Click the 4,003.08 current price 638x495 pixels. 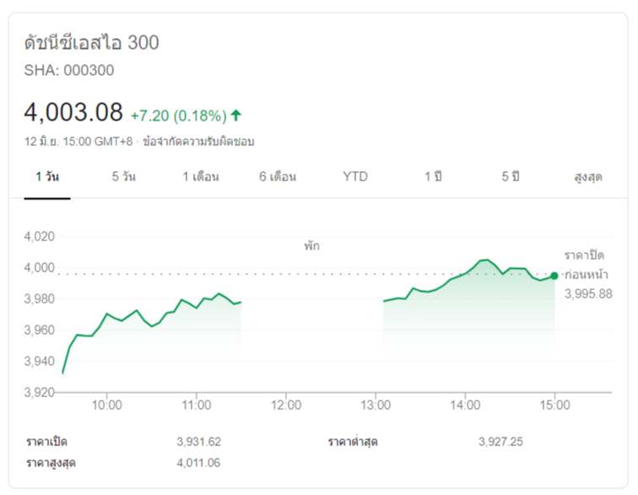click(74, 113)
